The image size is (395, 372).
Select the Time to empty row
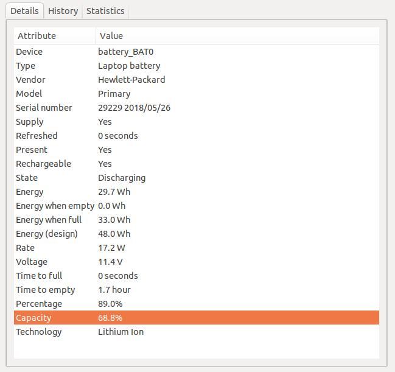tap(197, 290)
